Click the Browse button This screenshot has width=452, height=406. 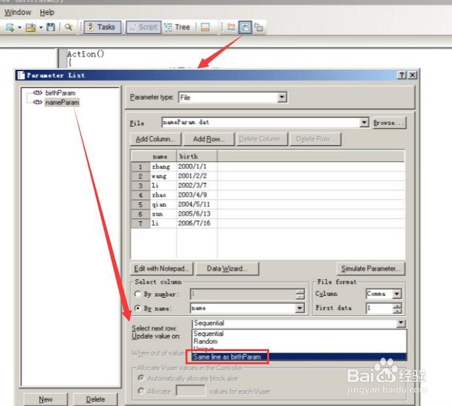[389, 123]
